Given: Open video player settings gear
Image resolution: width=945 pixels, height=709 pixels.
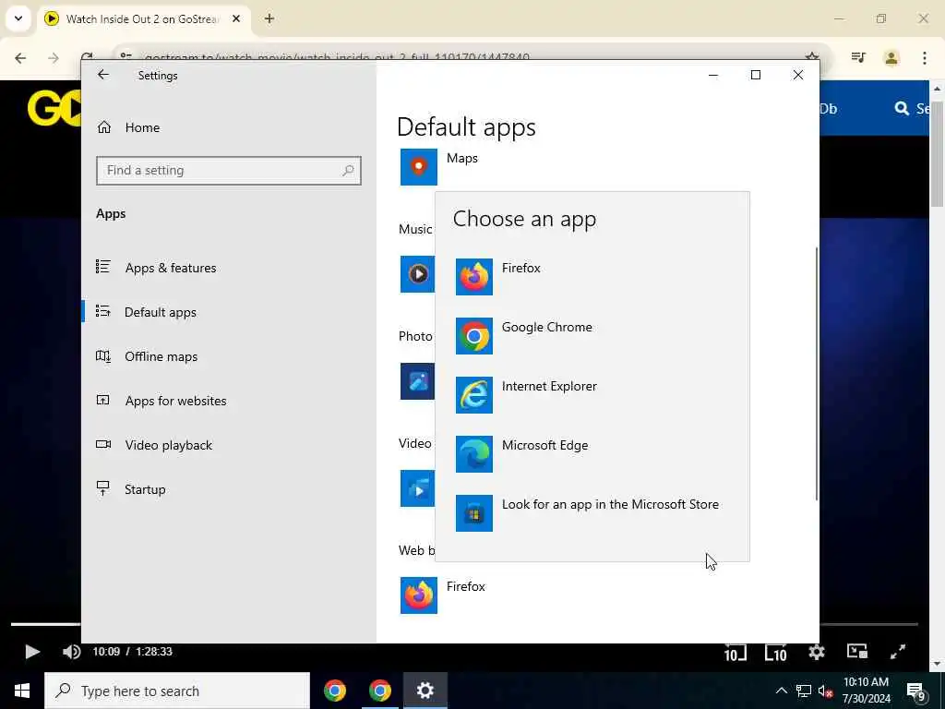Looking at the screenshot, I should click(817, 652).
